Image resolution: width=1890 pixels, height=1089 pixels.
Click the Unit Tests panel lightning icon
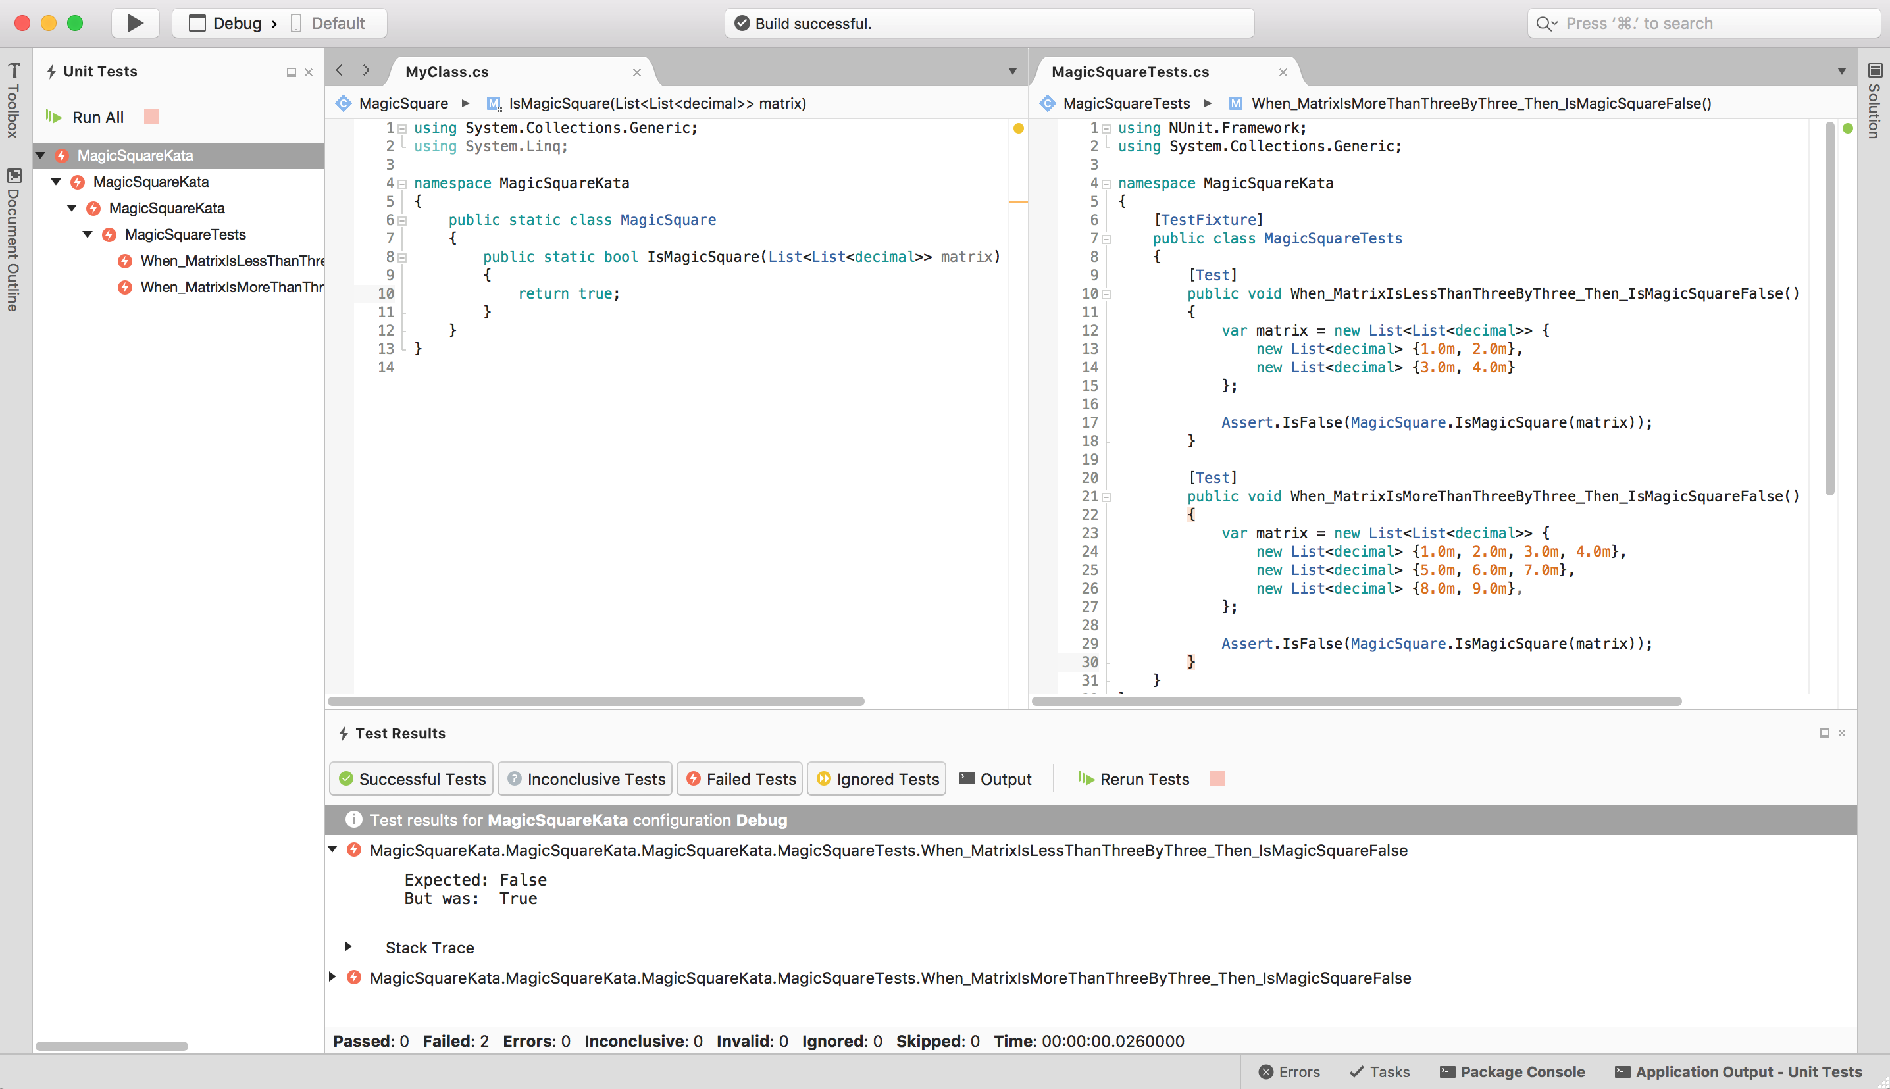coord(52,70)
